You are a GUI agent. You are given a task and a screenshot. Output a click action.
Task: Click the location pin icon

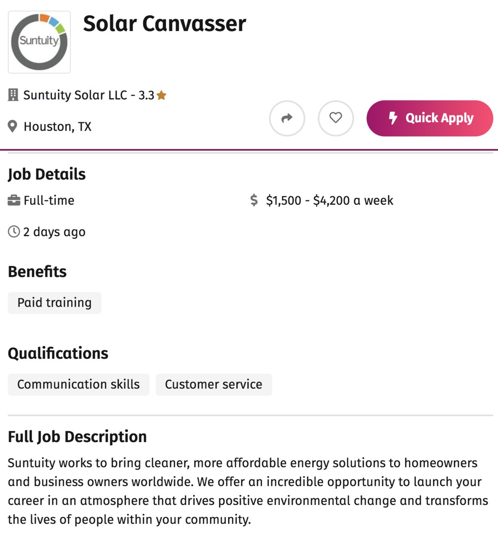pyautogui.click(x=13, y=126)
